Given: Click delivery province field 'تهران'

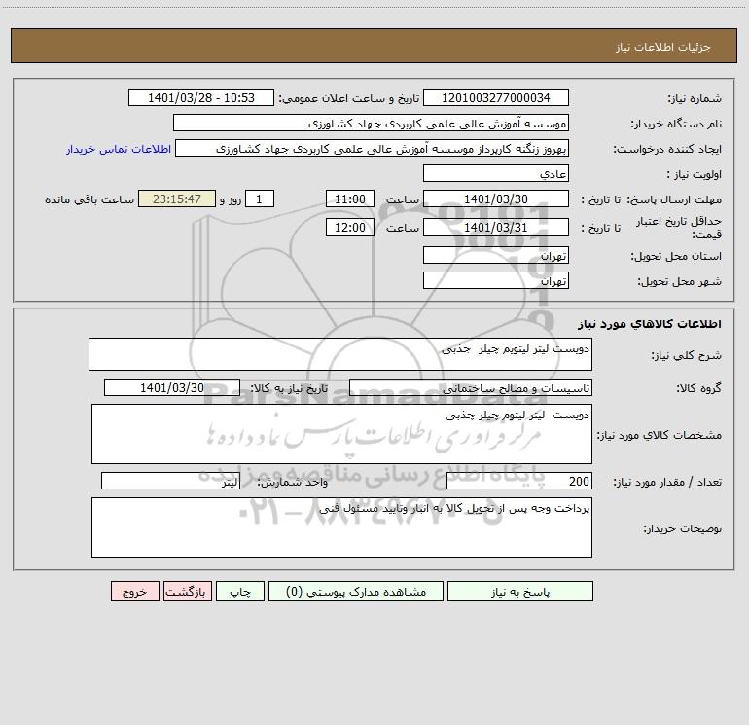Looking at the screenshot, I should 496,255.
